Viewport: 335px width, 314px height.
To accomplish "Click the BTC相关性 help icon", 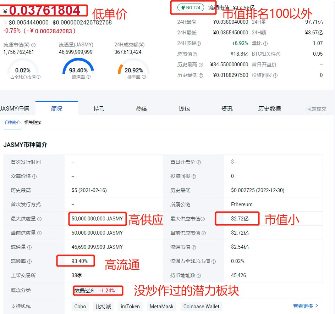I will 279,54.
